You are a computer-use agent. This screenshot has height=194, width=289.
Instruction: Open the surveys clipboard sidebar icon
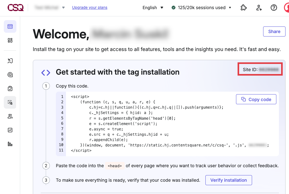point(10,88)
